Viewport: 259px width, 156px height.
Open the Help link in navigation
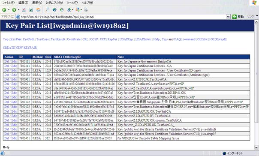pos(156,39)
